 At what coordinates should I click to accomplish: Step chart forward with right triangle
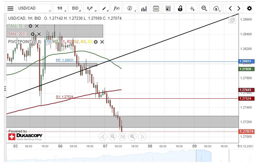(x=142, y=137)
